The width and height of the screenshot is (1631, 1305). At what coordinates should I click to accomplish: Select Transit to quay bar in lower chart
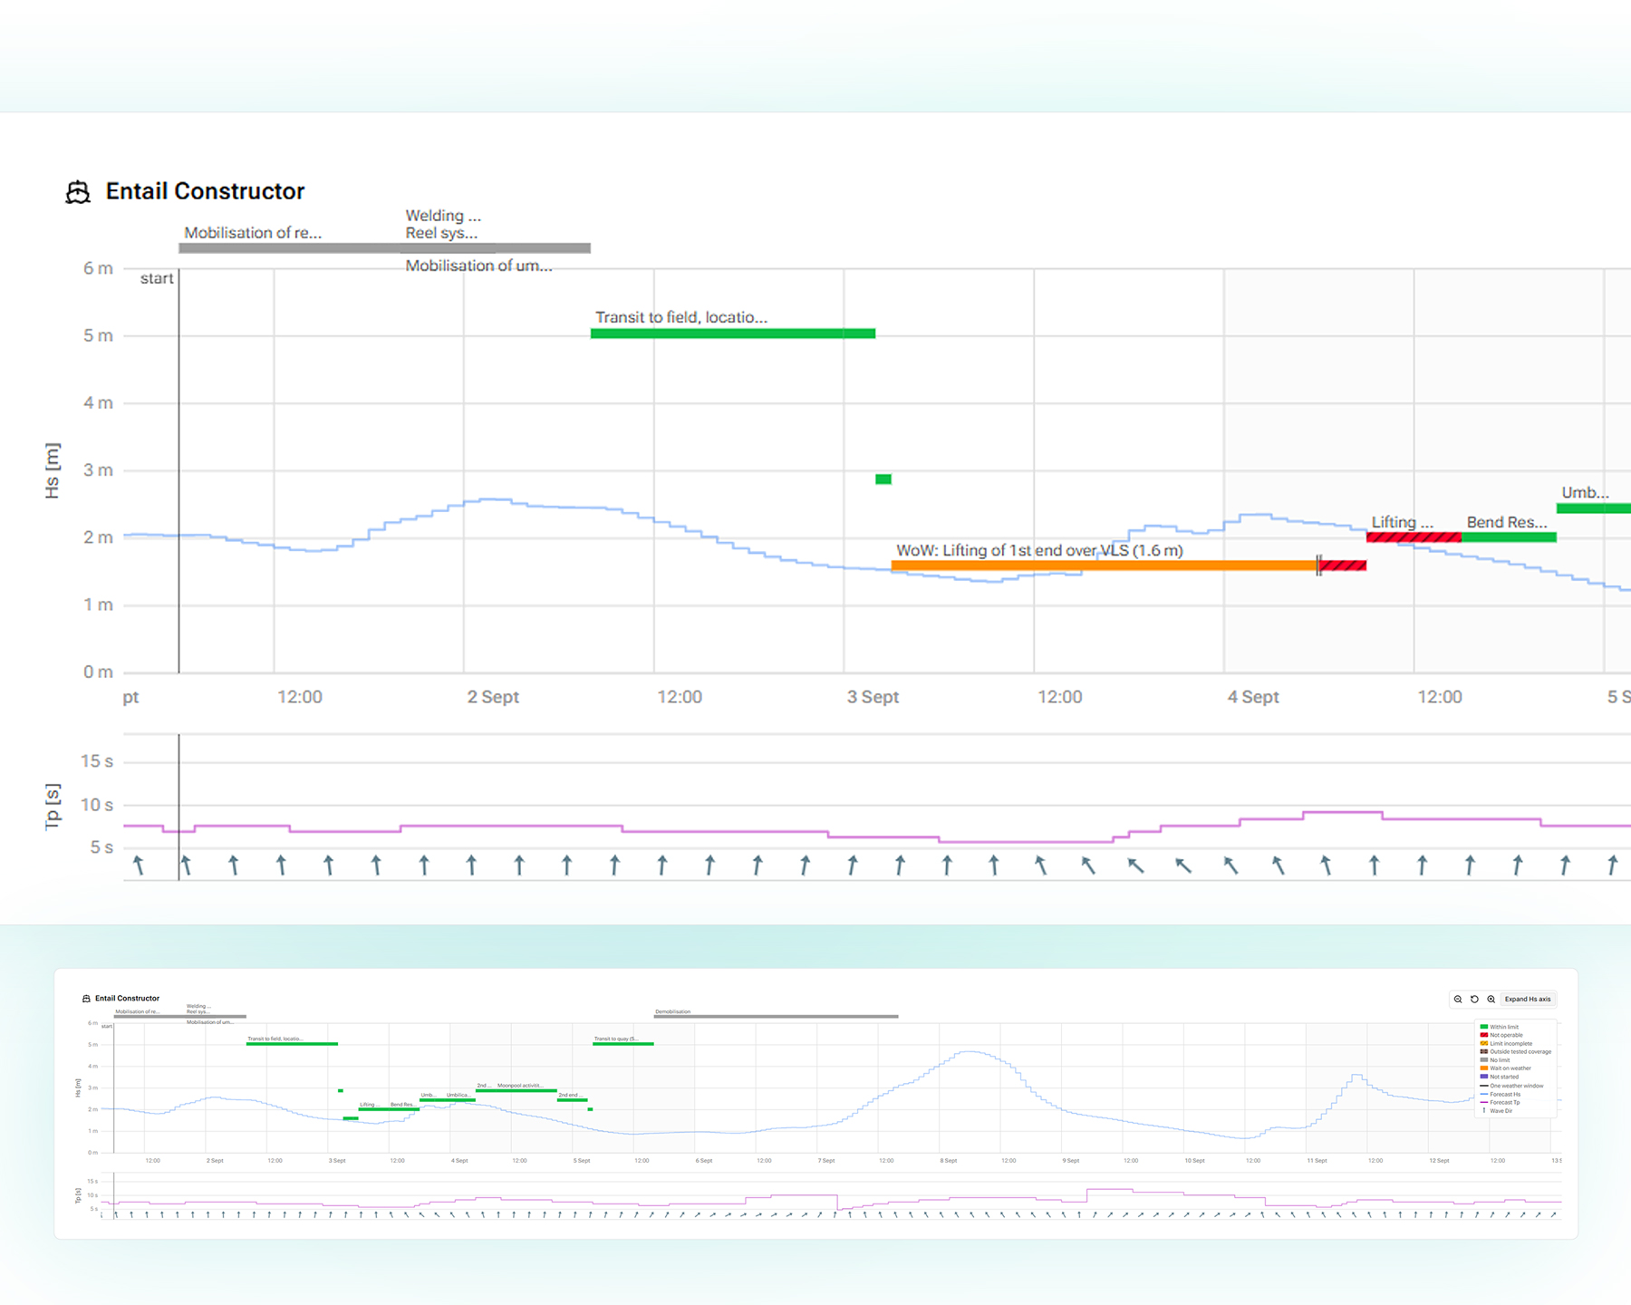[623, 1044]
